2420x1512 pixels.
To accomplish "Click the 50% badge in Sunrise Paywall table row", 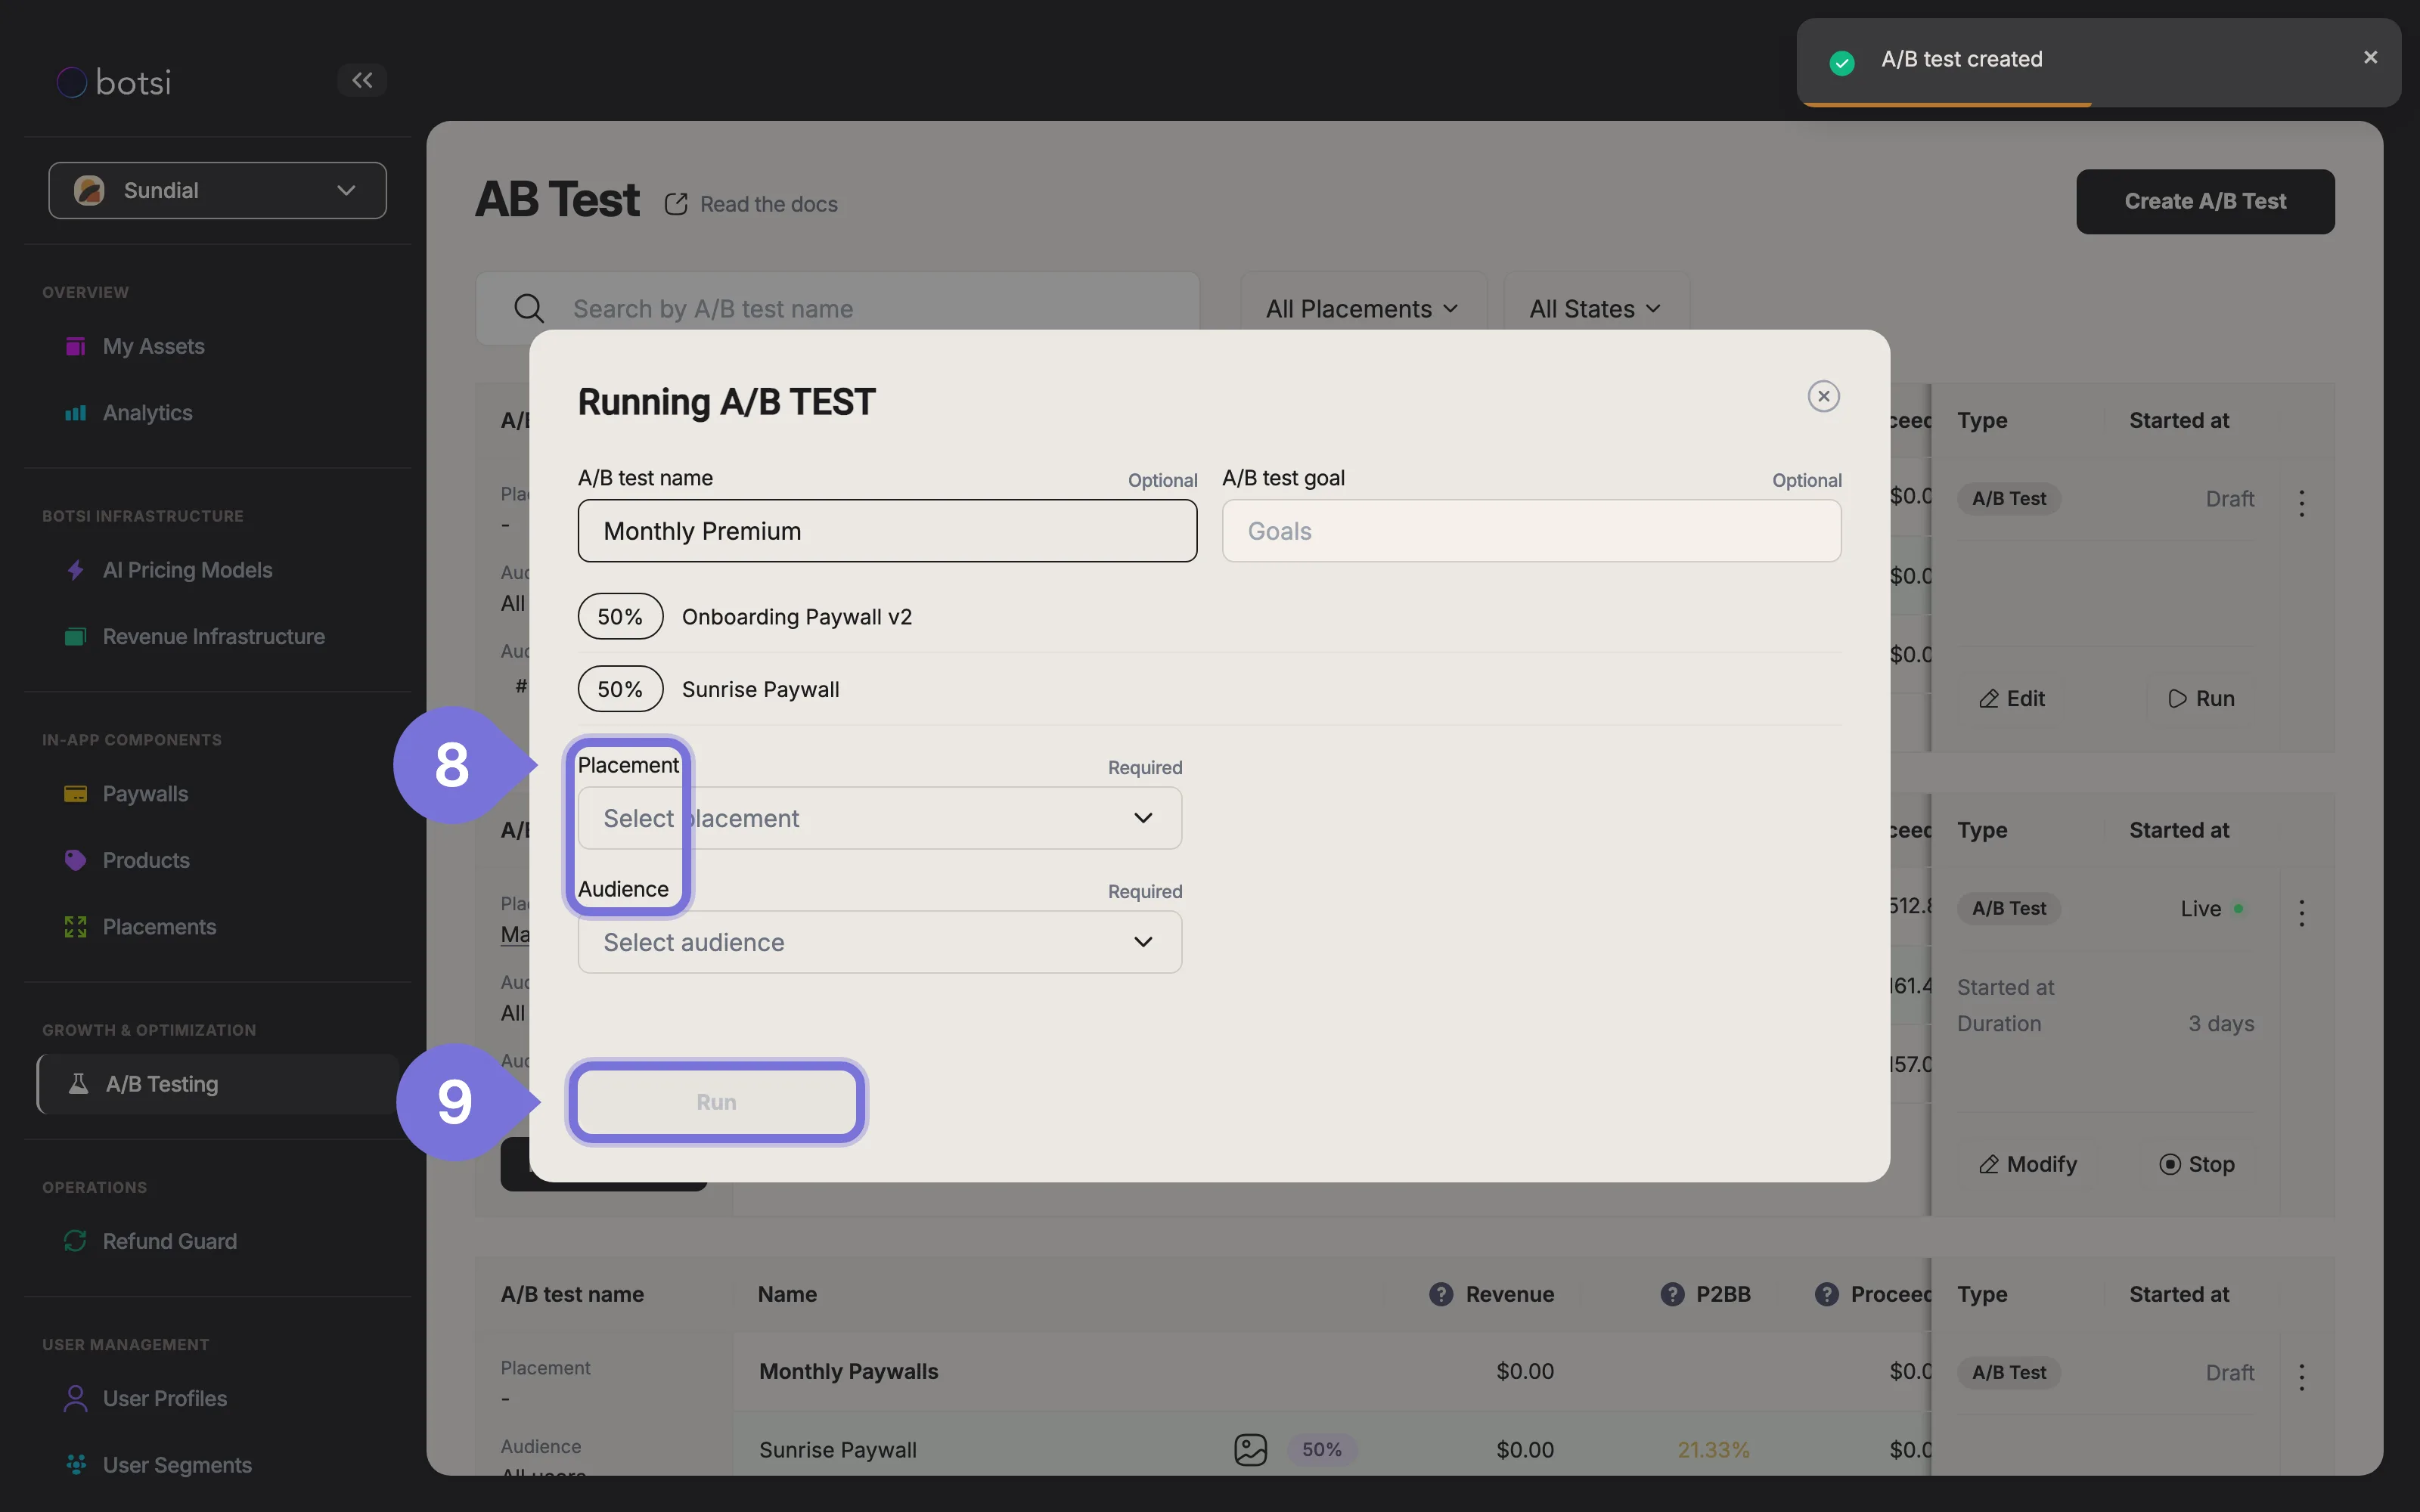I will point(1322,1449).
